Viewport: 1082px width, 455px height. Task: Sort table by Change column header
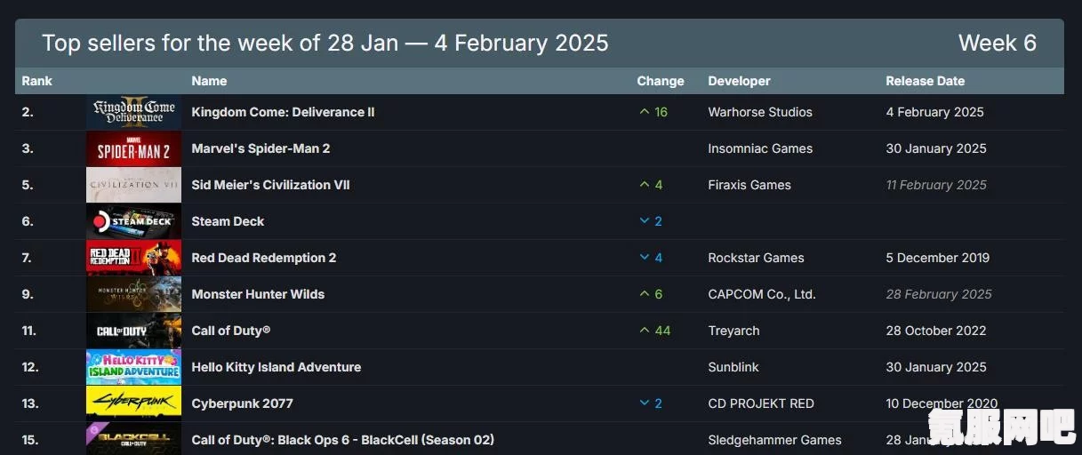[661, 81]
